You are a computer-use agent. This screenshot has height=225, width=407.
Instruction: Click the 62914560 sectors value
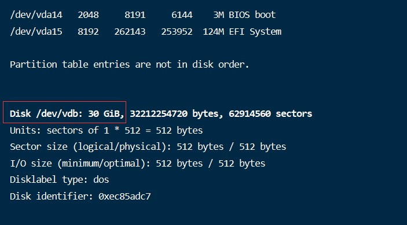coord(270,113)
